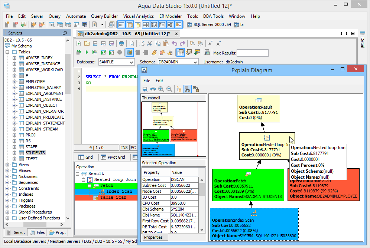Toggle the chart view icon in main toolbar
Viewport: 370px width, 248px height.
click(x=179, y=24)
